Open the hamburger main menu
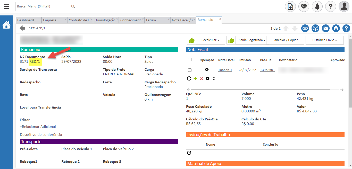 pos(6,6)
